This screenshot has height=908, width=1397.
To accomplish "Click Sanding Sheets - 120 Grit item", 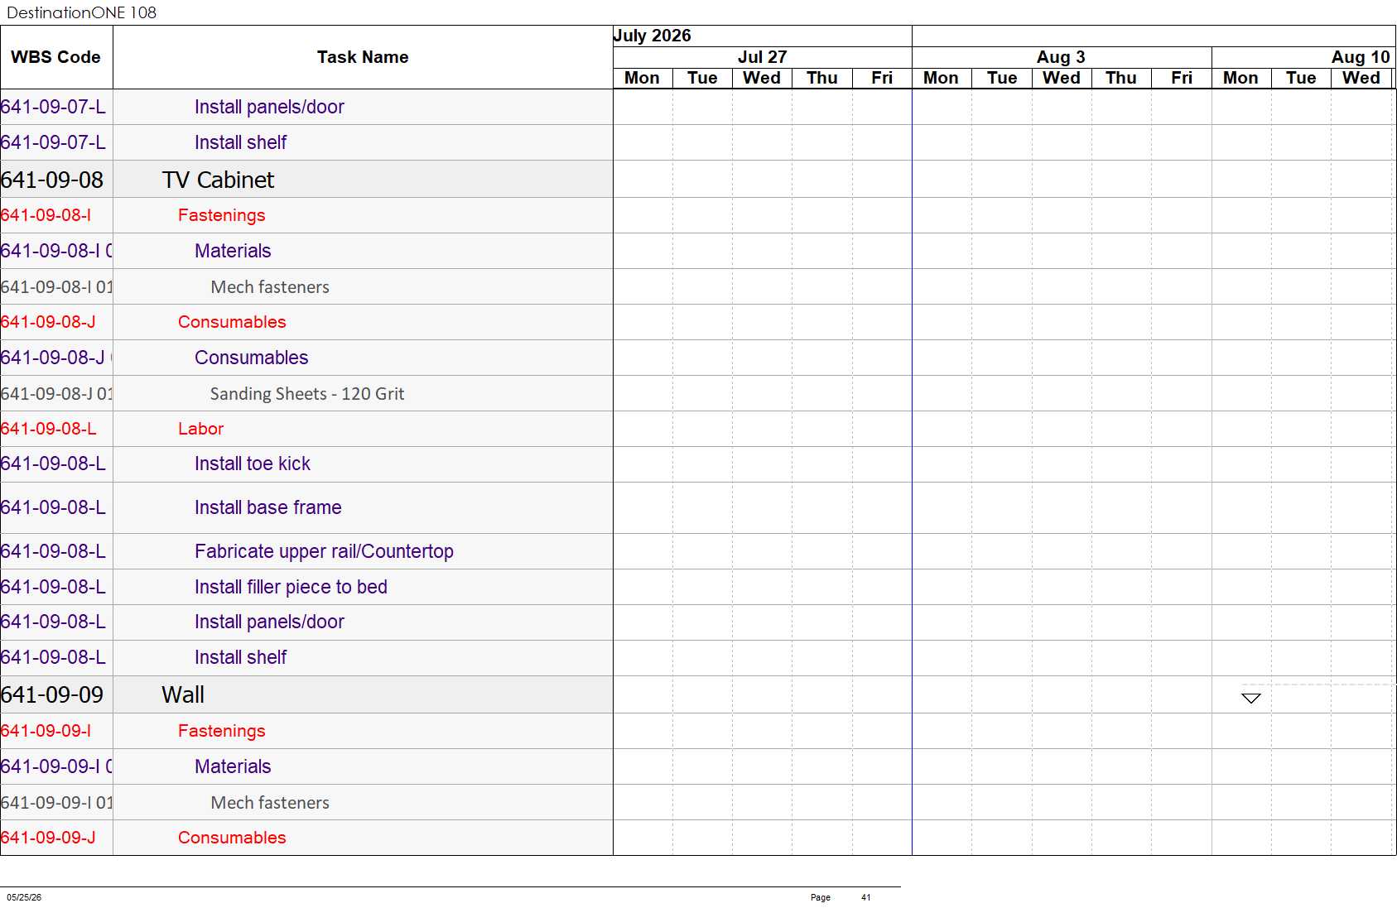I will (x=307, y=394).
